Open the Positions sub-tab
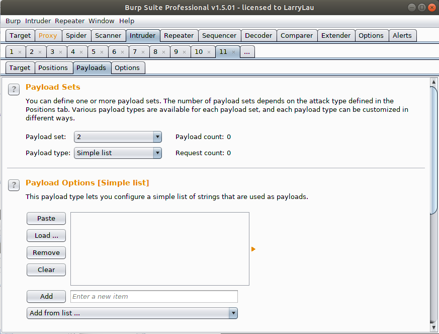This screenshot has height=334, width=439. pos(53,68)
